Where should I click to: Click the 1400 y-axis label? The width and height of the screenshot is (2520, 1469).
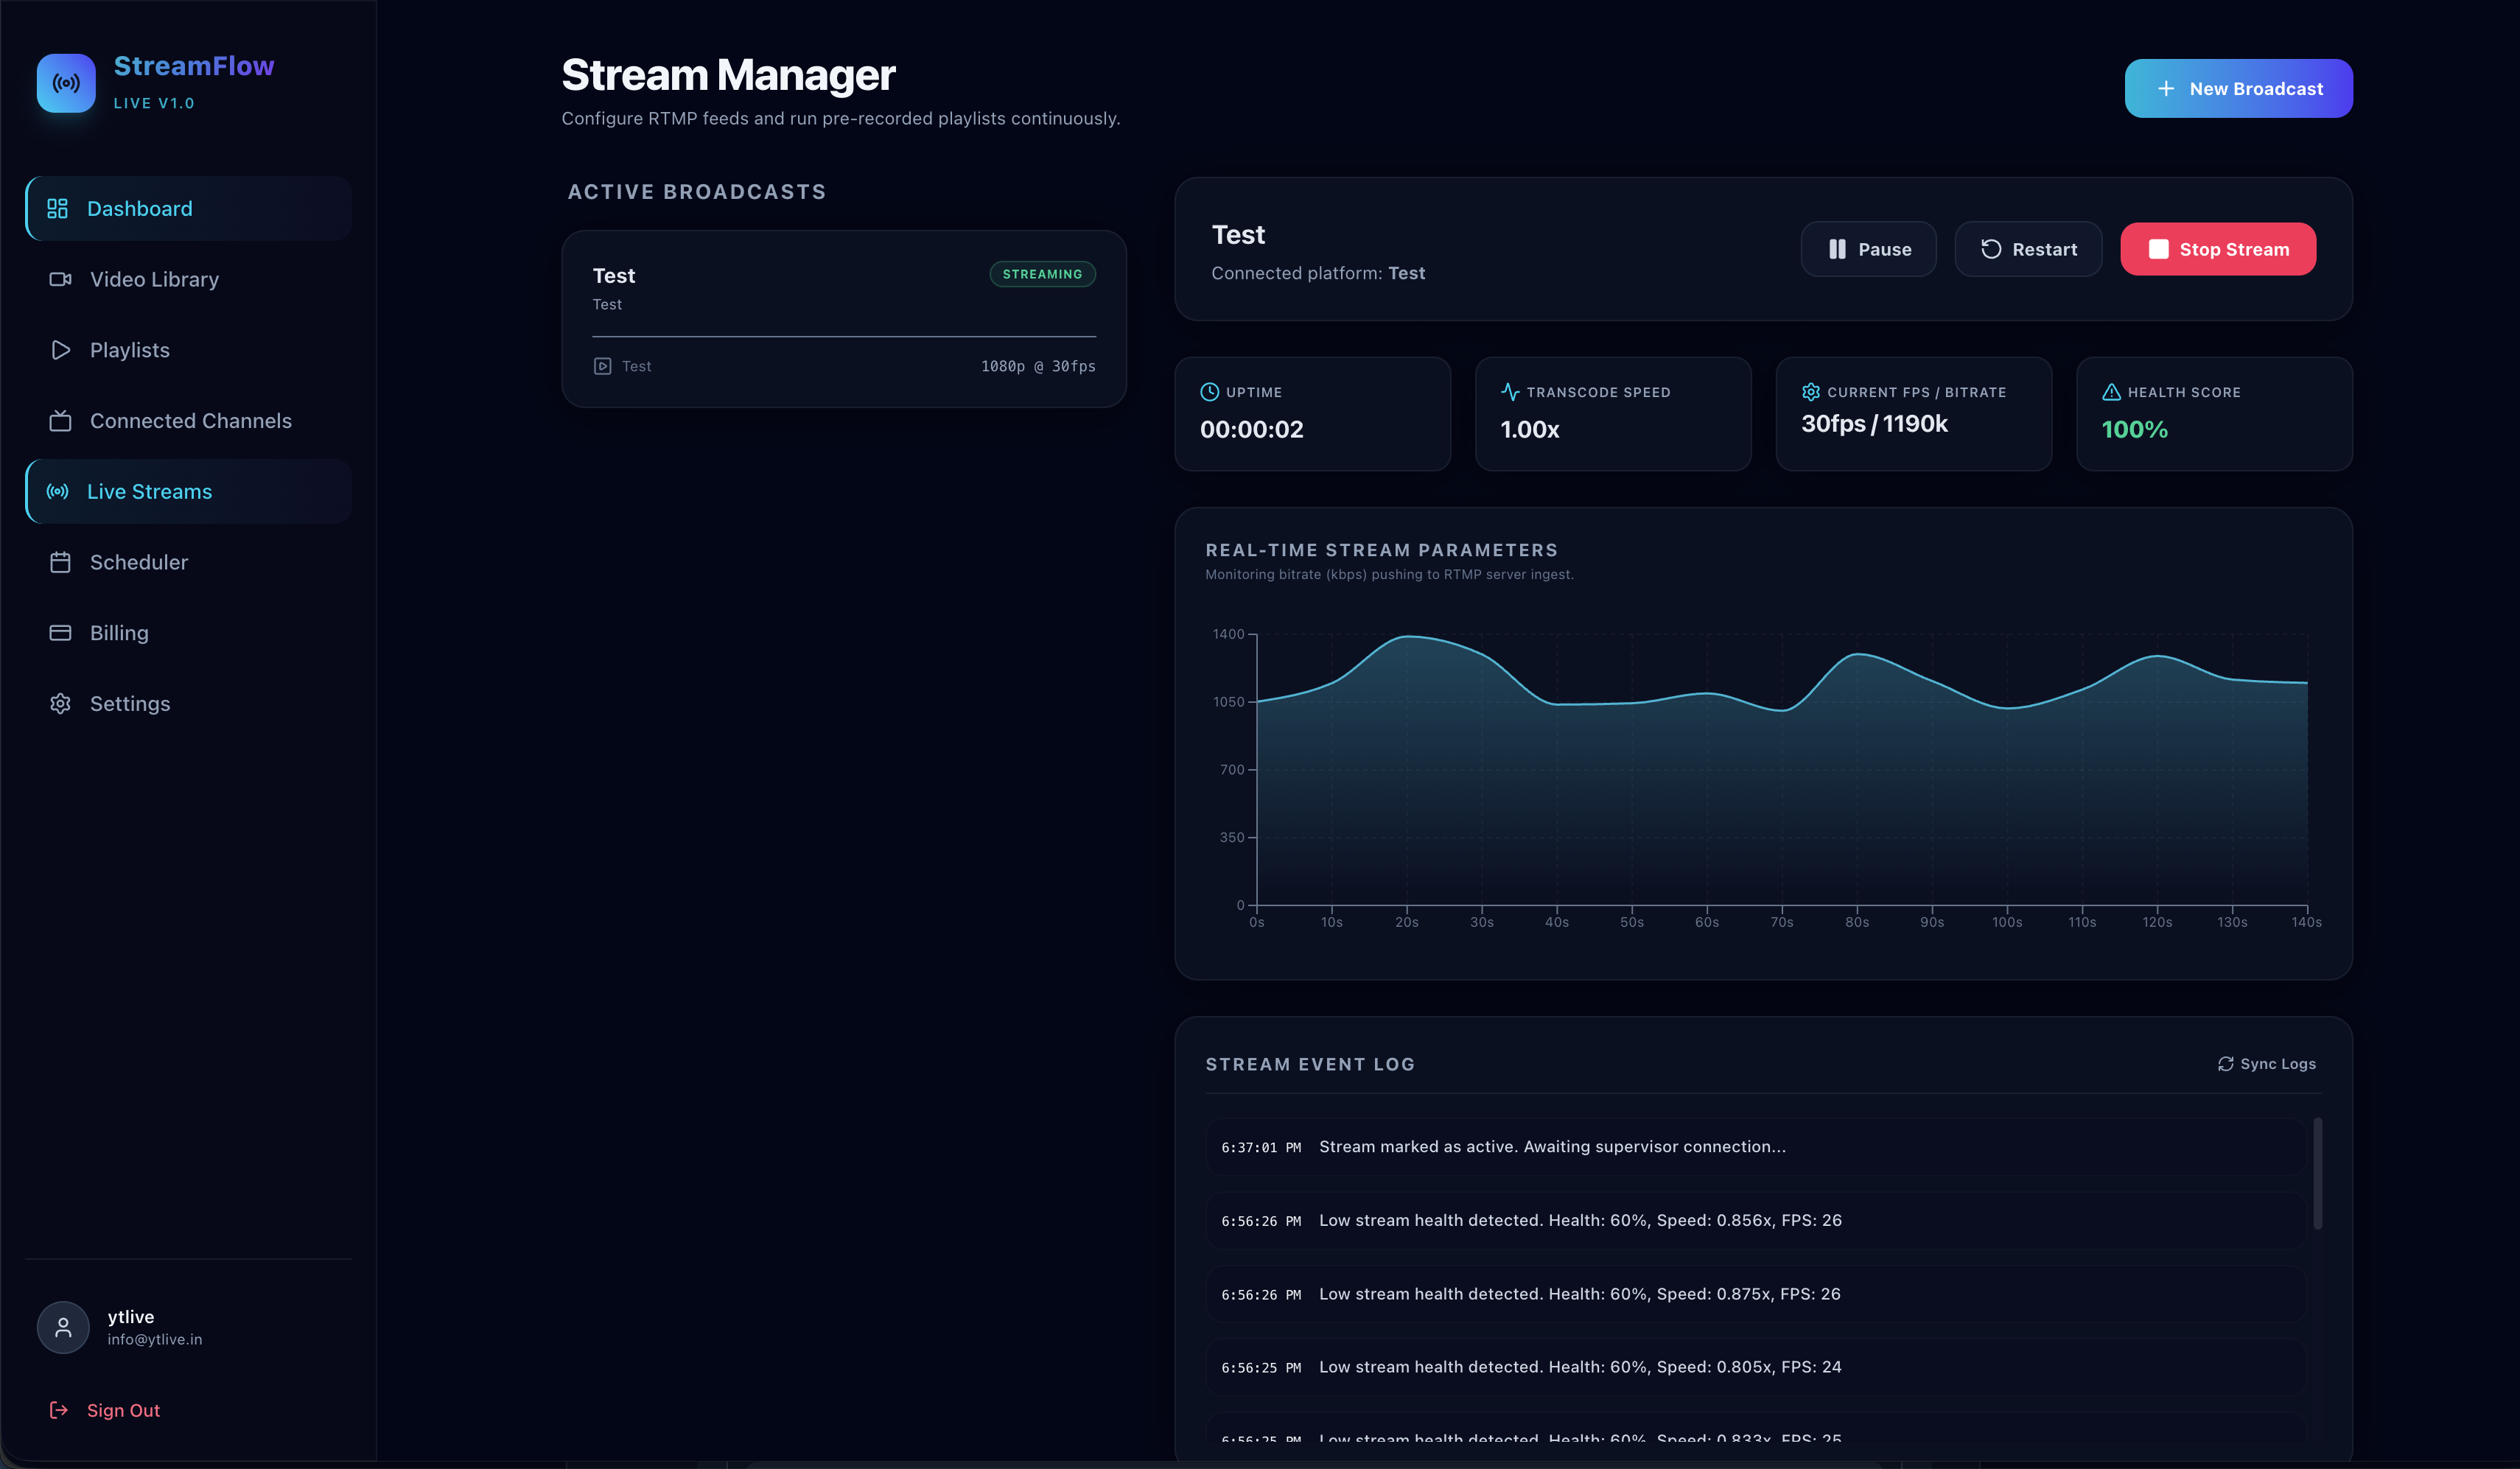[1228, 634]
